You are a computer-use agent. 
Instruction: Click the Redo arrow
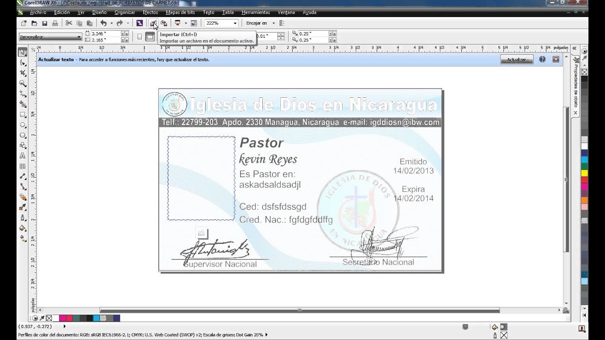[x=120, y=23]
